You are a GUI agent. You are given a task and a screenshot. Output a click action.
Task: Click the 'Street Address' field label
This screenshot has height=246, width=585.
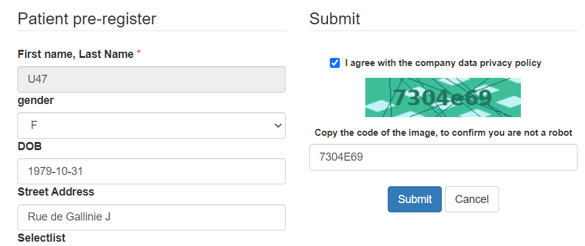(56, 192)
